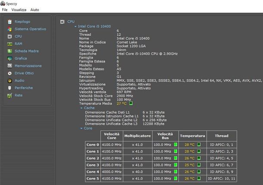Click the Velocità Core column header
The image size is (263, 185).
(112, 136)
